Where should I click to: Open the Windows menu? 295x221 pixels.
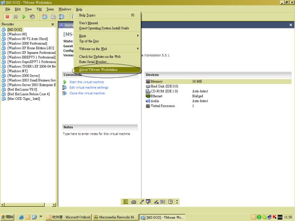pos(65,9)
